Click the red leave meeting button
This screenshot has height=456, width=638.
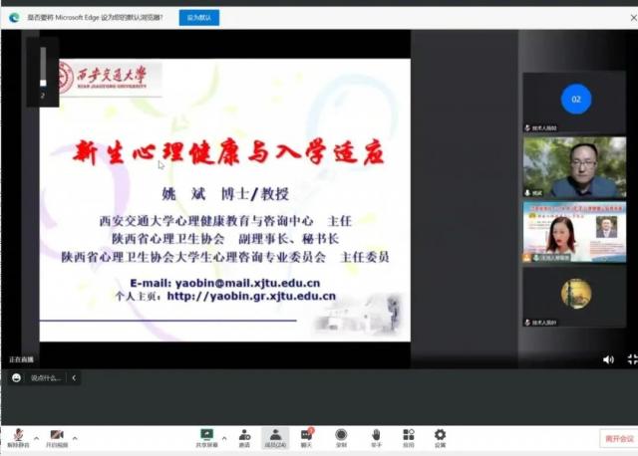tap(618, 438)
